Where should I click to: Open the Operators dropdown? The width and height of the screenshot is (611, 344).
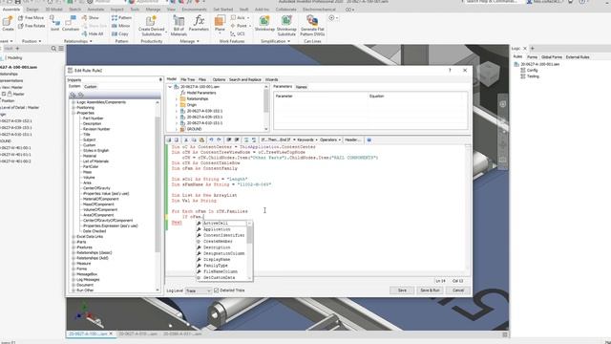tap(330, 140)
